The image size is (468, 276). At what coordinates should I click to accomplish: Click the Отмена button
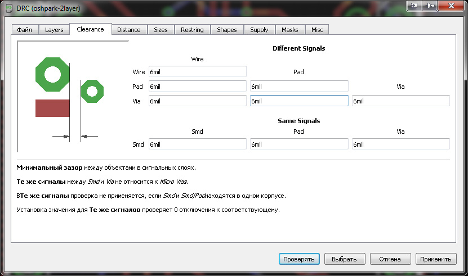tap(390, 259)
